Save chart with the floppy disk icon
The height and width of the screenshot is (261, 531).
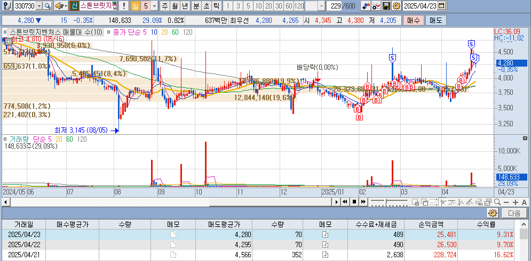386,6
